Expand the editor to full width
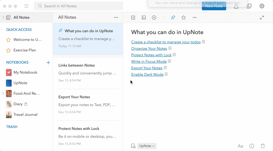273x151 pixels. (x=262, y=18)
